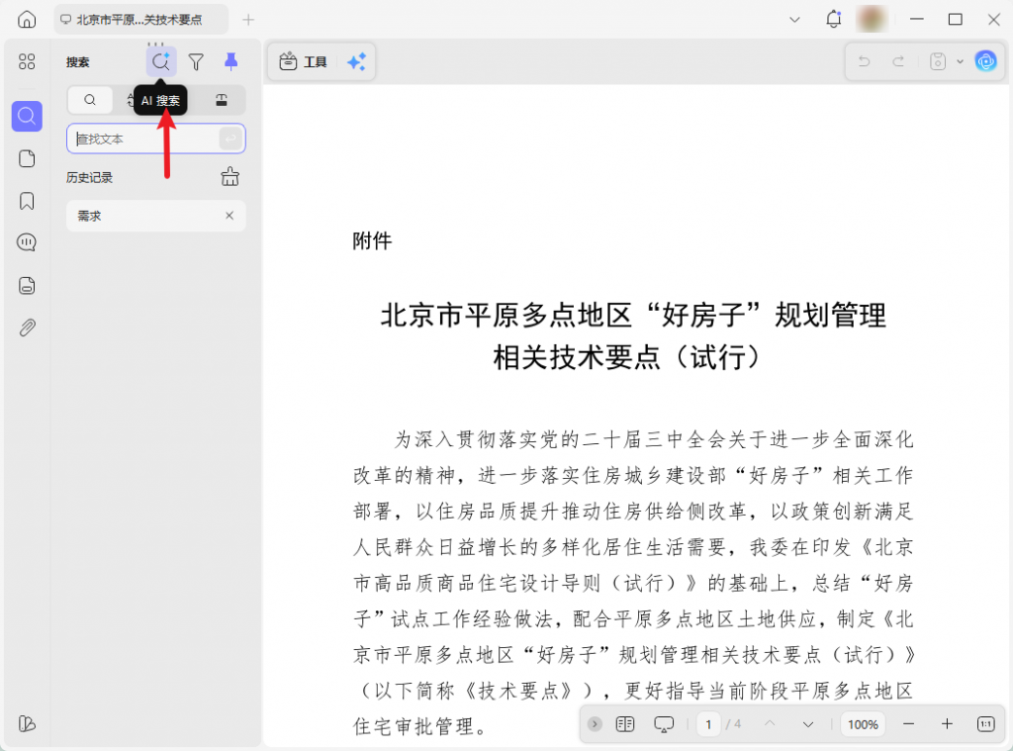Expand the collapsed bottom toolbar chevron
The image size is (1013, 751).
pos(594,723)
